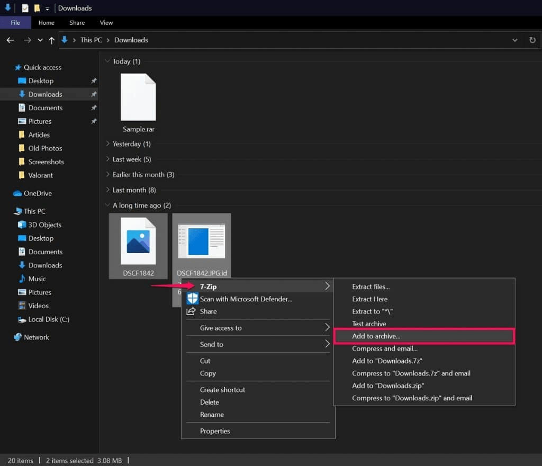
Task: Expand the Last week (5) group
Action: click(x=107, y=159)
